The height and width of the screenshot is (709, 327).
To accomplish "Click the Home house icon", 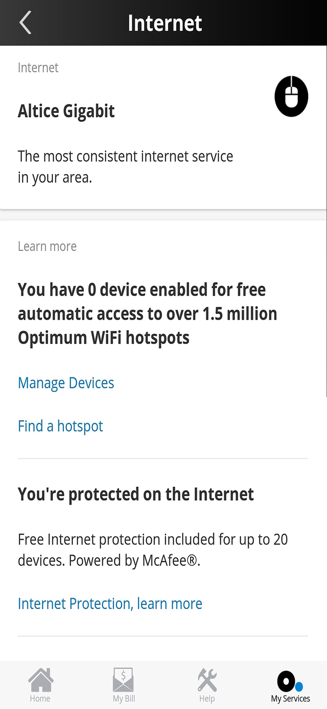I will pos(41,680).
